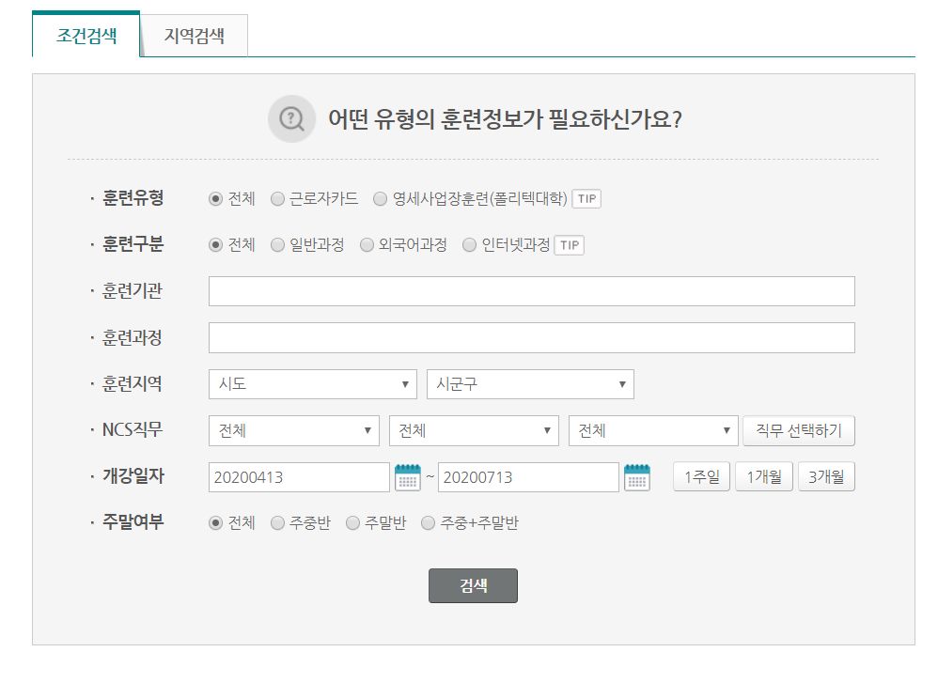This screenshot has width=938, height=683.
Task: Focus the 훈련과정 text field
Action: pos(532,338)
